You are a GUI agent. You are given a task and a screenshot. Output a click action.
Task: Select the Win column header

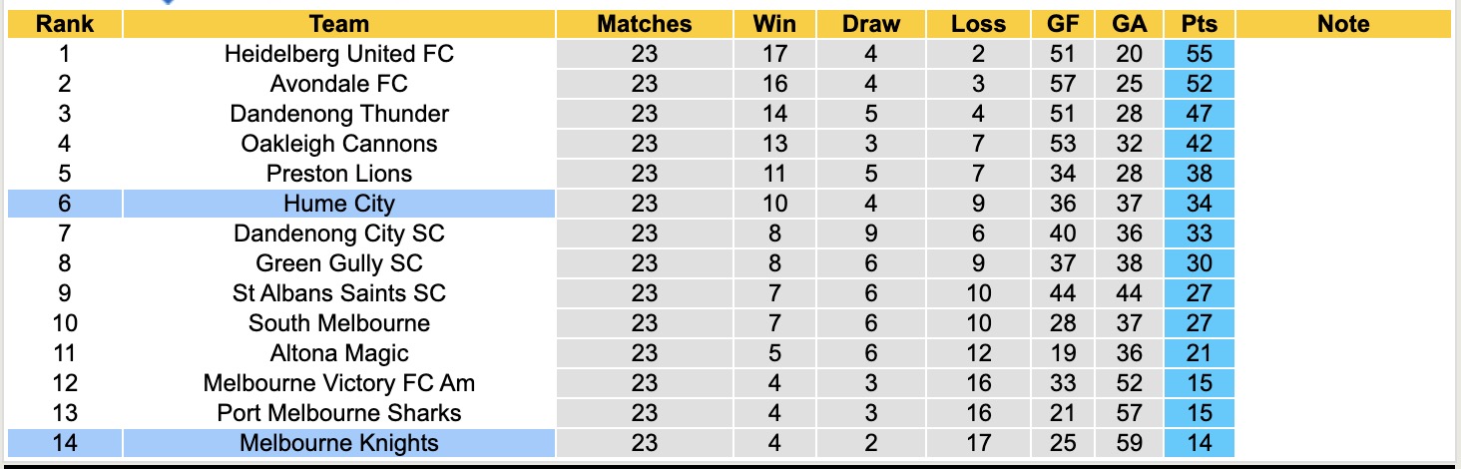click(x=773, y=24)
